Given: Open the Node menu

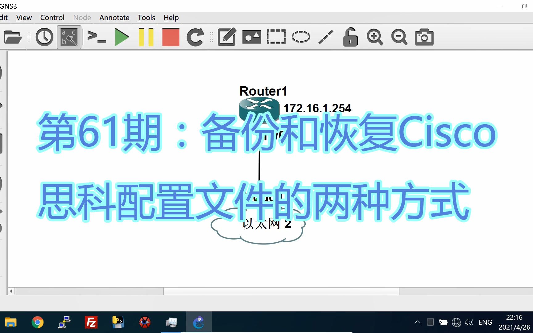Looking at the screenshot, I should tap(82, 18).
